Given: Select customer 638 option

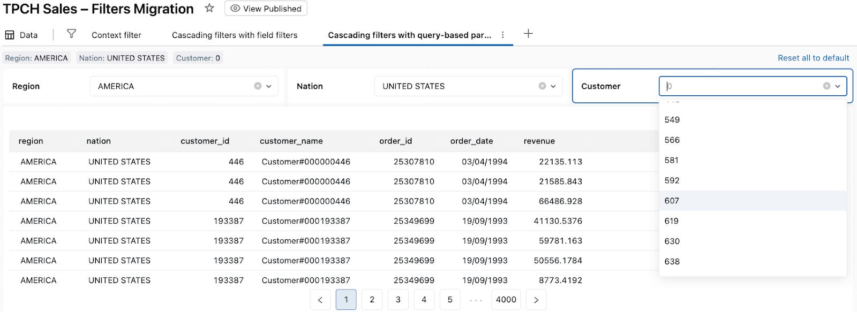Looking at the screenshot, I should click(x=753, y=262).
